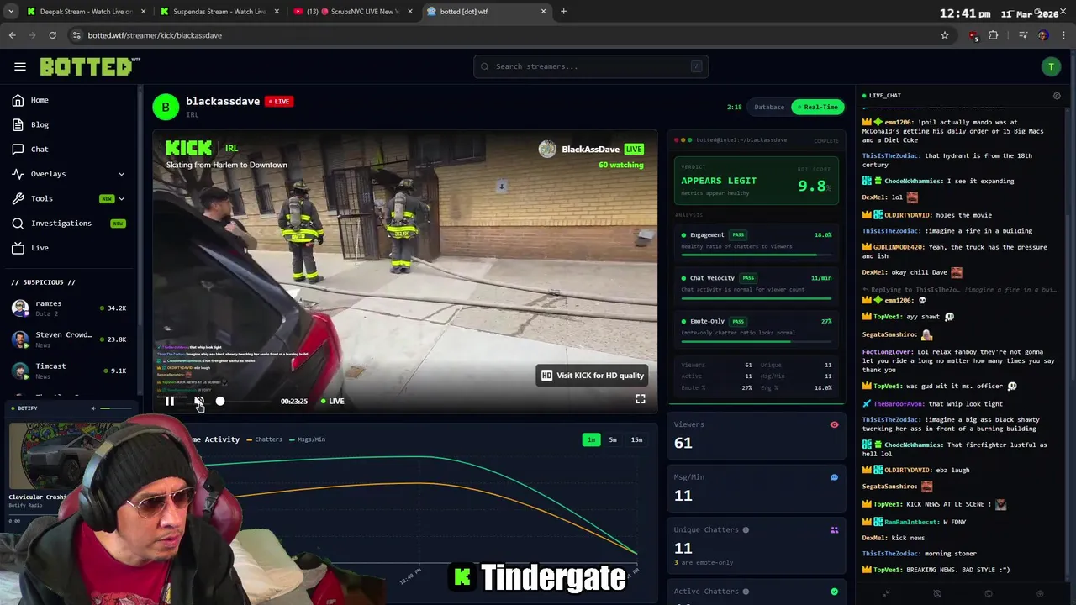Expand the Tools sidebar section
Image resolution: width=1076 pixels, height=605 pixels.
pyautogui.click(x=68, y=198)
